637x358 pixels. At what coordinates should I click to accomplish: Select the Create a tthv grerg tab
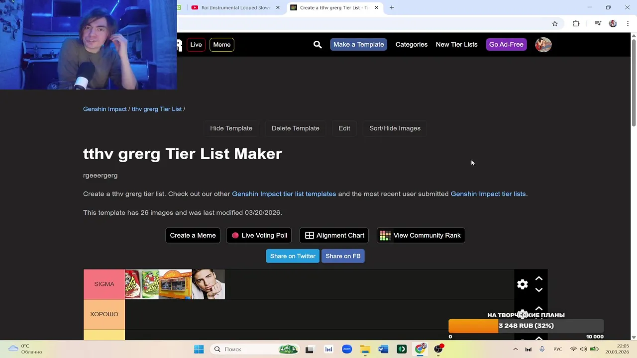[334, 7]
